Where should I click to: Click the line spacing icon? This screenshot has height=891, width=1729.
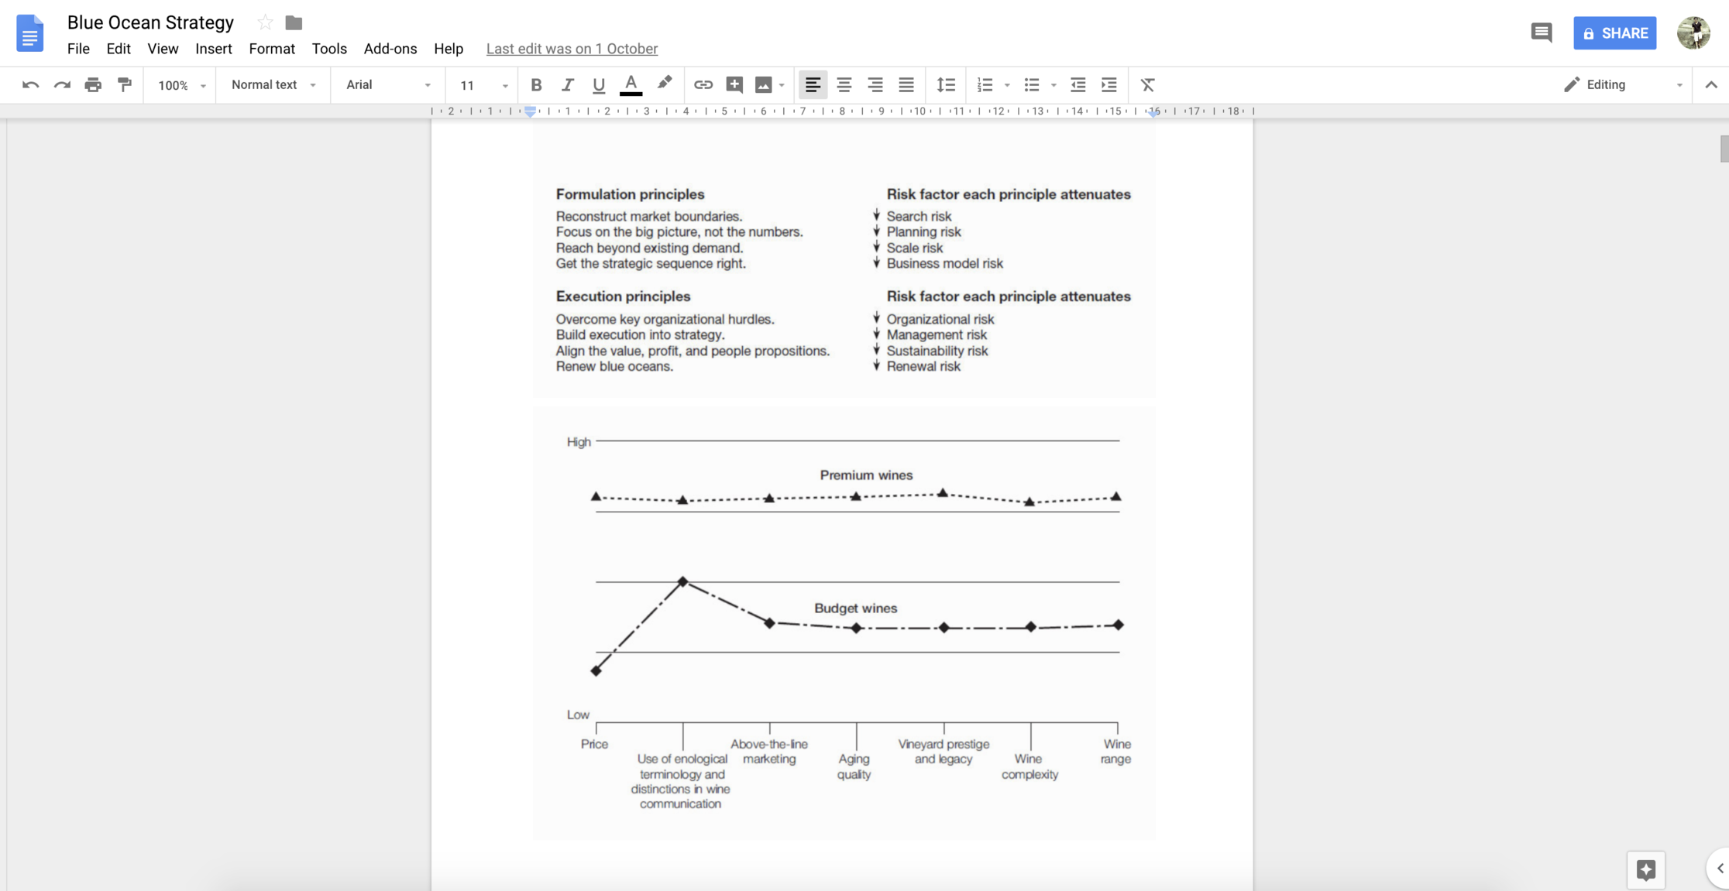(946, 85)
